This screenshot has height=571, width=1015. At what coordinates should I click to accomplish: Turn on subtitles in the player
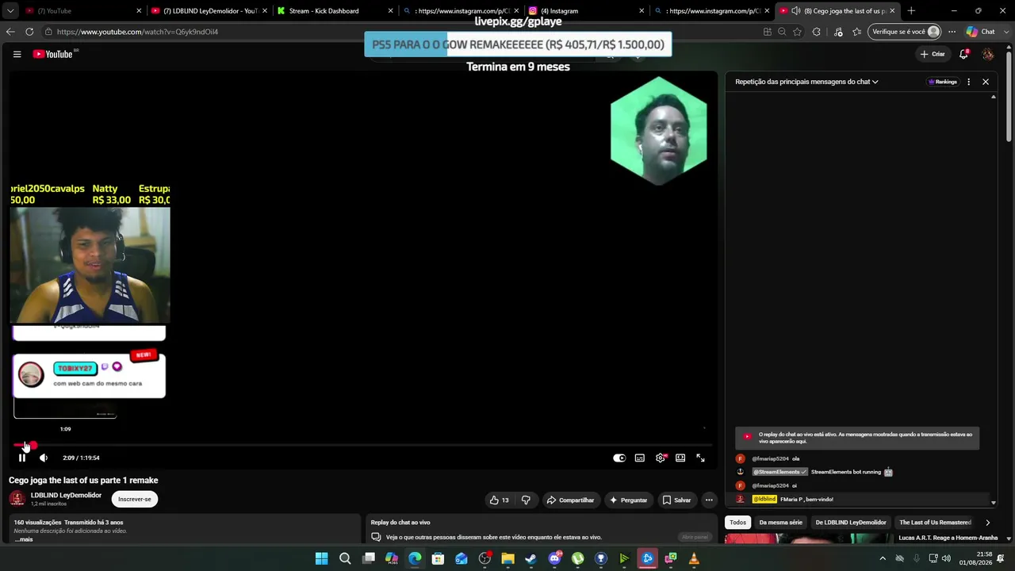[x=640, y=458]
